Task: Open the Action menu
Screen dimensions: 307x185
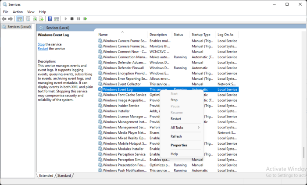Action: click(x=18, y=12)
